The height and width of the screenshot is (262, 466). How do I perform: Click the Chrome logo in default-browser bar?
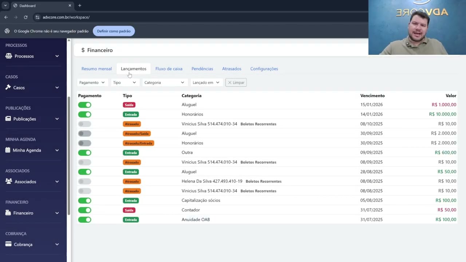pyautogui.click(x=7, y=31)
